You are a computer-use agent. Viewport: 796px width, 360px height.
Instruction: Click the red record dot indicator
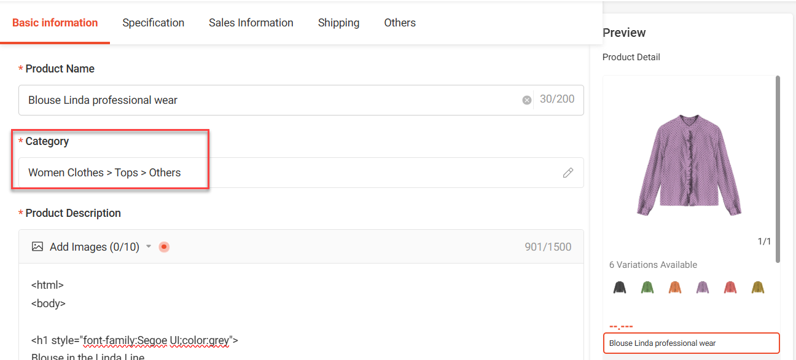point(164,247)
